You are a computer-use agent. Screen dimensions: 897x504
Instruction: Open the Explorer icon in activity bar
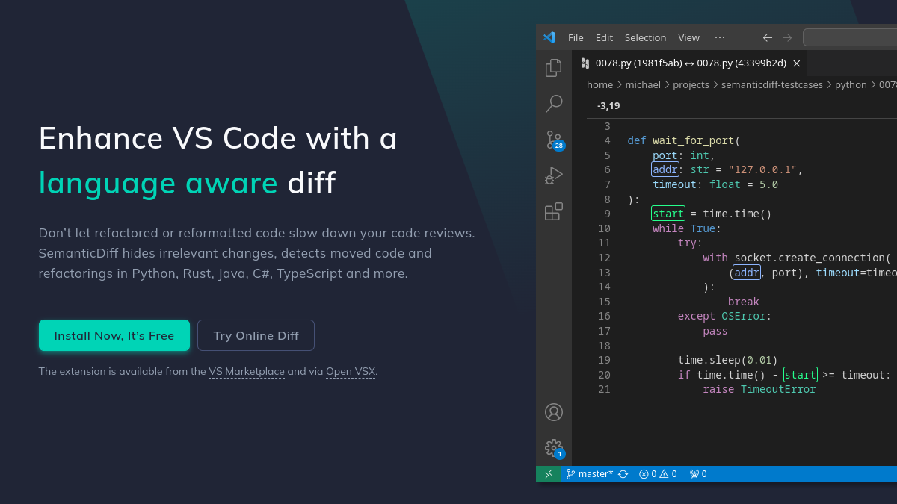pos(554,68)
